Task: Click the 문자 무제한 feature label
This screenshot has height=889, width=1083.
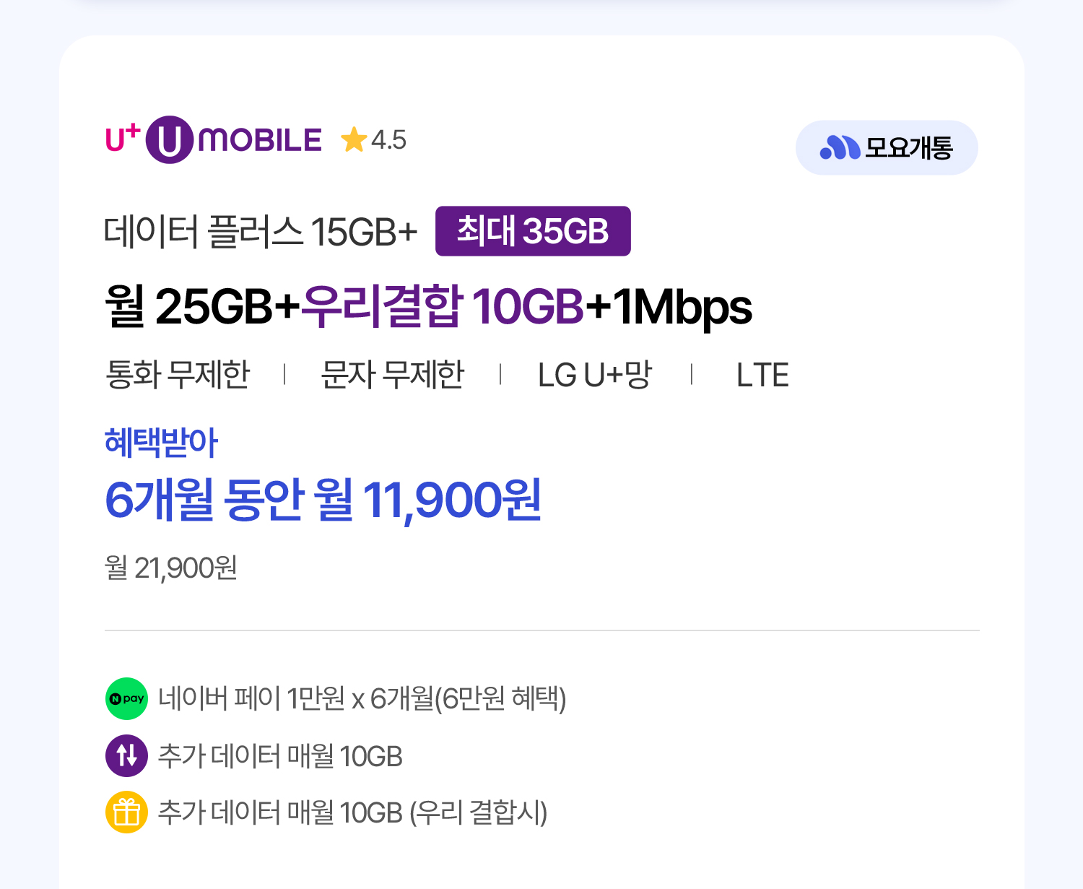Action: click(392, 375)
